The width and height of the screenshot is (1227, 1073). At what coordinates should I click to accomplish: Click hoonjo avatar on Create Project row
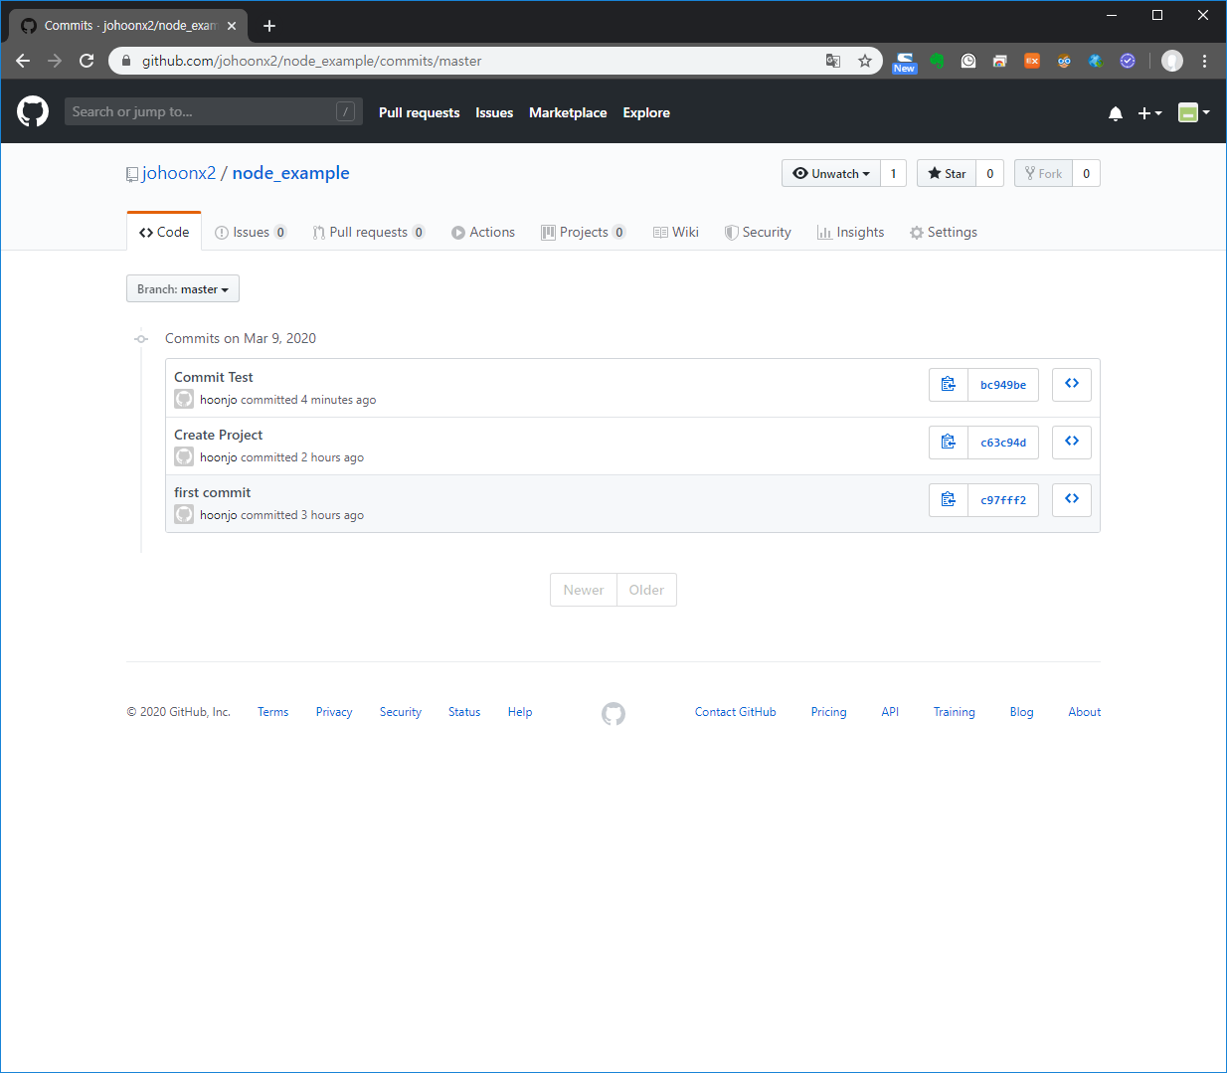(x=184, y=456)
